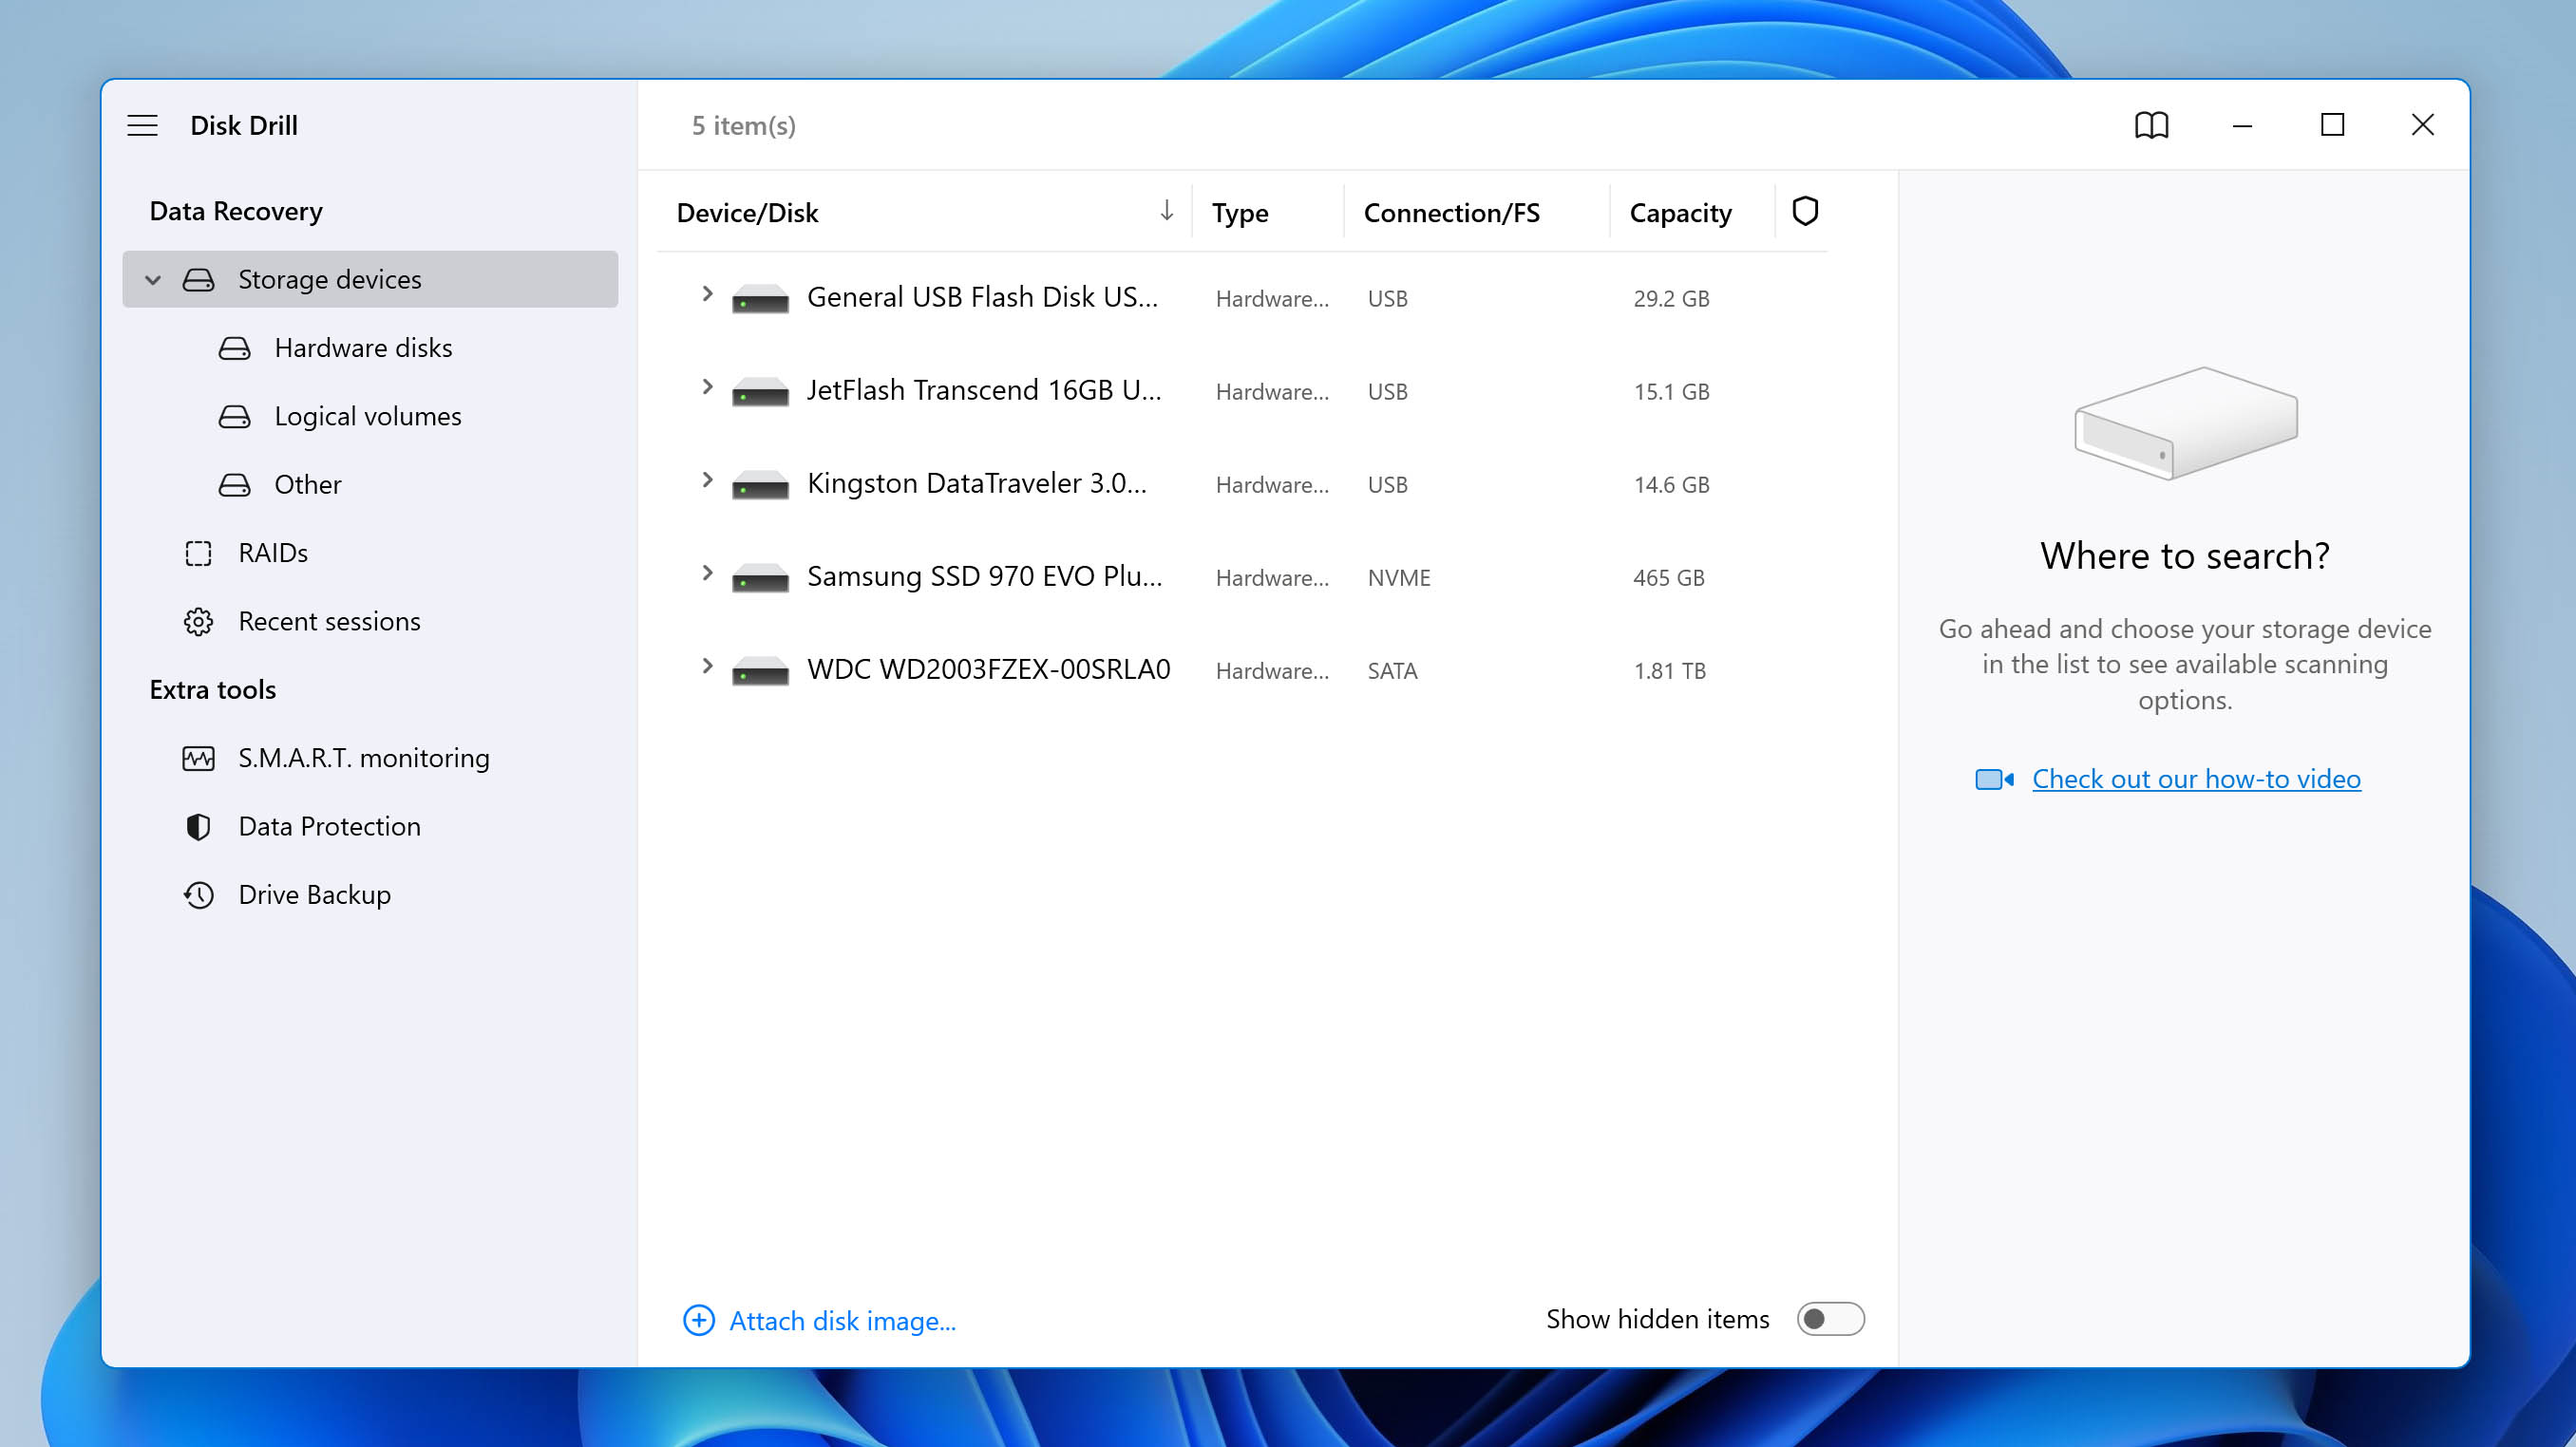Viewport: 2576px width, 1447px height.
Task: Select Samsung SSD 970 EVO Plus name
Action: pos(984,575)
